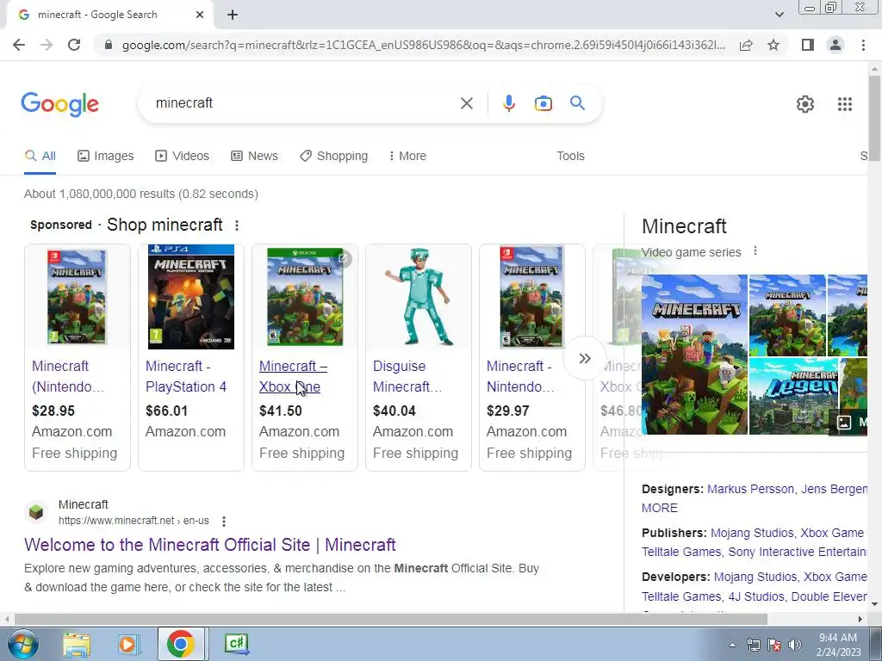Open the Windows Start menu

pos(22,644)
